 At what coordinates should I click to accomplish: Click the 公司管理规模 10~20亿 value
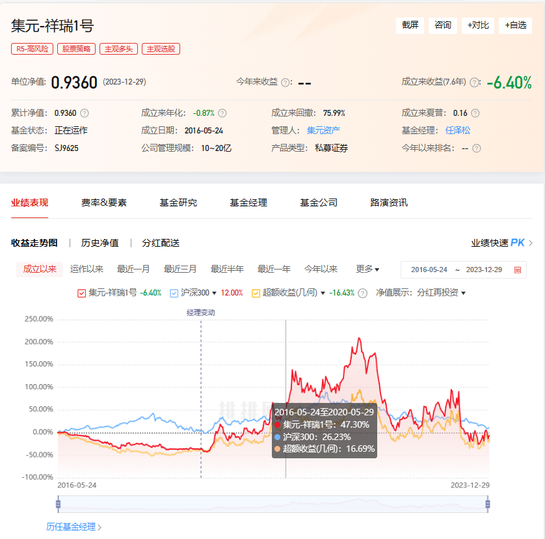[x=216, y=148]
